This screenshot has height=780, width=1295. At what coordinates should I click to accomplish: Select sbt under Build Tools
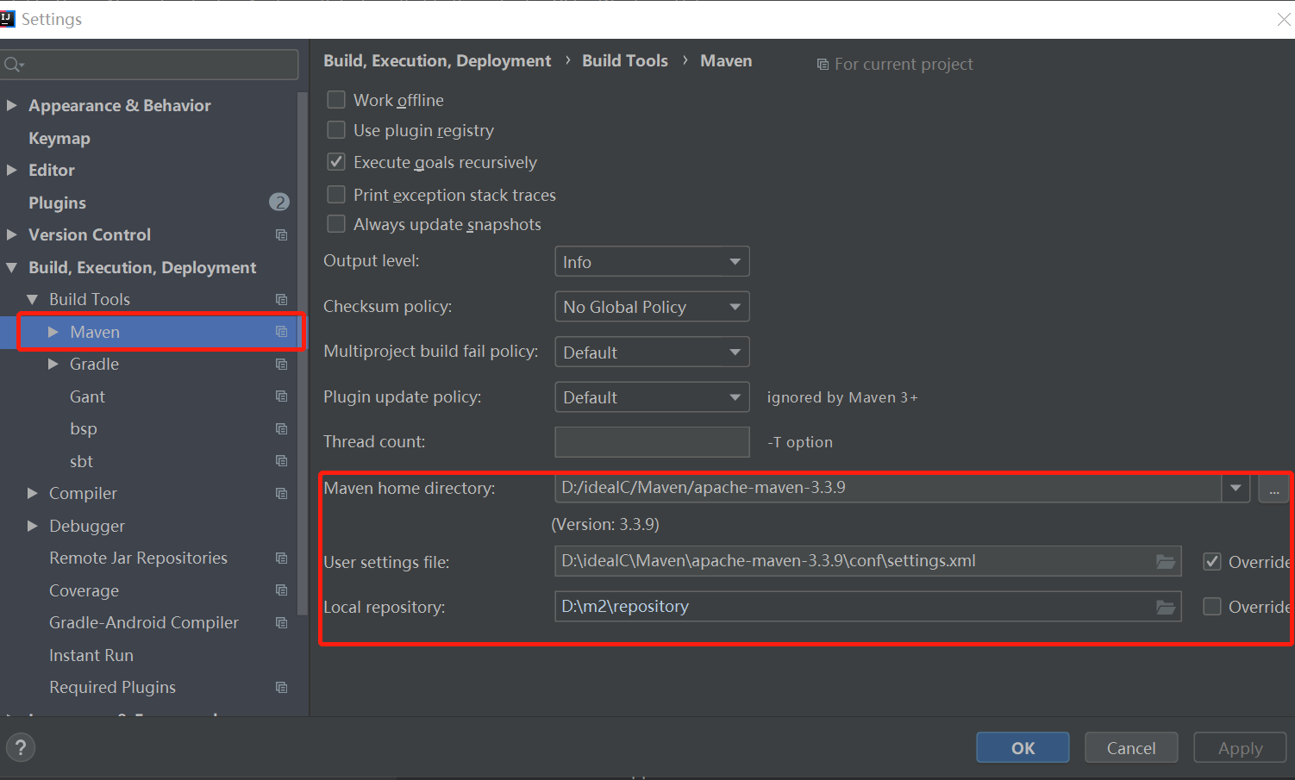pyautogui.click(x=81, y=461)
